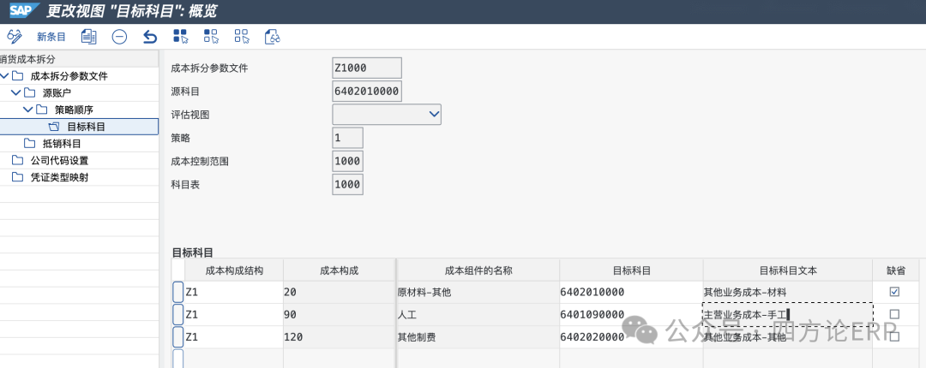Click the document with glasses toolbar icon

pyautogui.click(x=273, y=37)
